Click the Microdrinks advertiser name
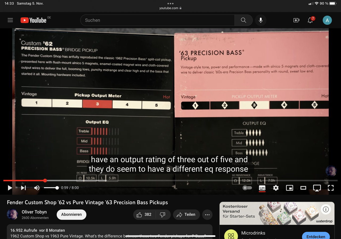This screenshot has width=341, height=239. point(253,233)
